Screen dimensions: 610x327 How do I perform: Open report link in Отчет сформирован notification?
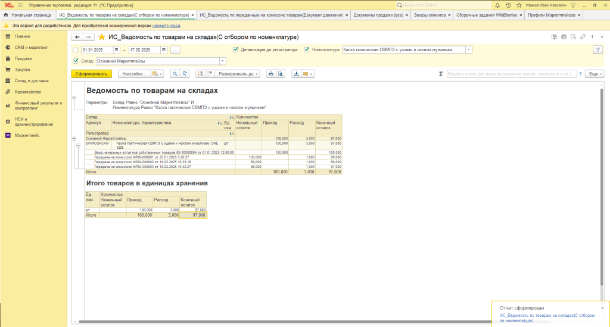coord(547,318)
